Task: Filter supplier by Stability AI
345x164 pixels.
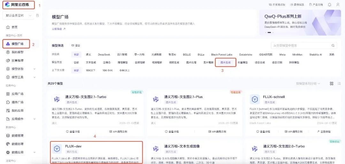Action: (x=316, y=55)
